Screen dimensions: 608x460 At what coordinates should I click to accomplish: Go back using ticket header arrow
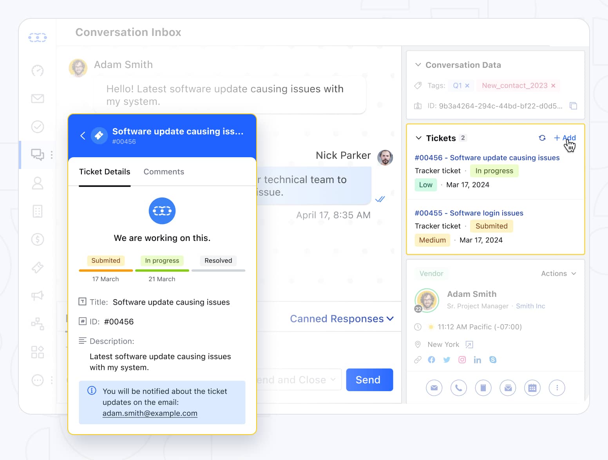coord(83,136)
